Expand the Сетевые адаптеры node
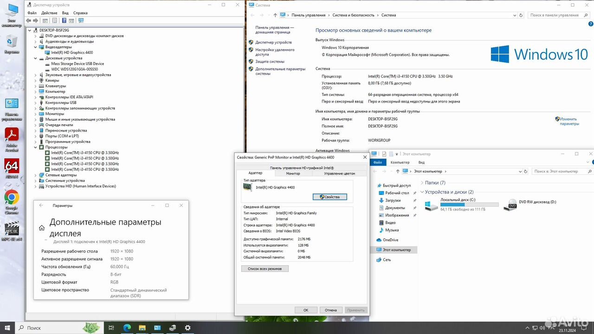594x334 pixels. pos(36,175)
